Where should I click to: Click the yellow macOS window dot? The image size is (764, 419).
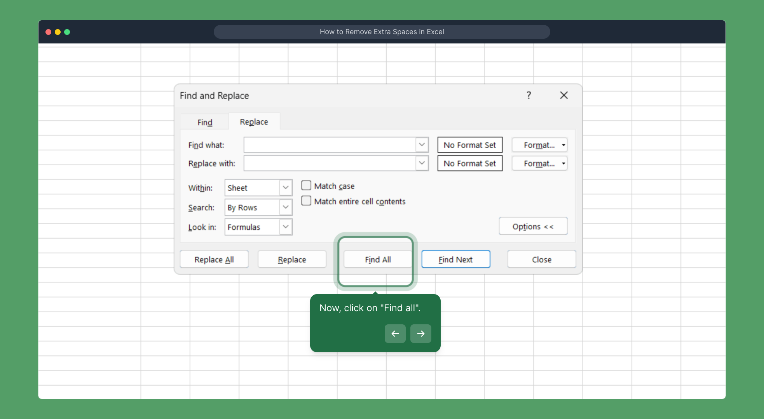point(58,32)
